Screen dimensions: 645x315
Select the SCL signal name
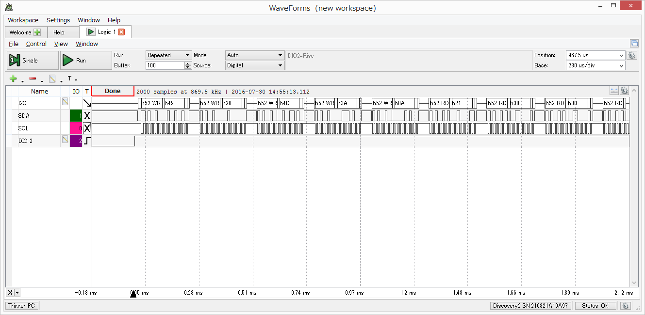coord(23,128)
